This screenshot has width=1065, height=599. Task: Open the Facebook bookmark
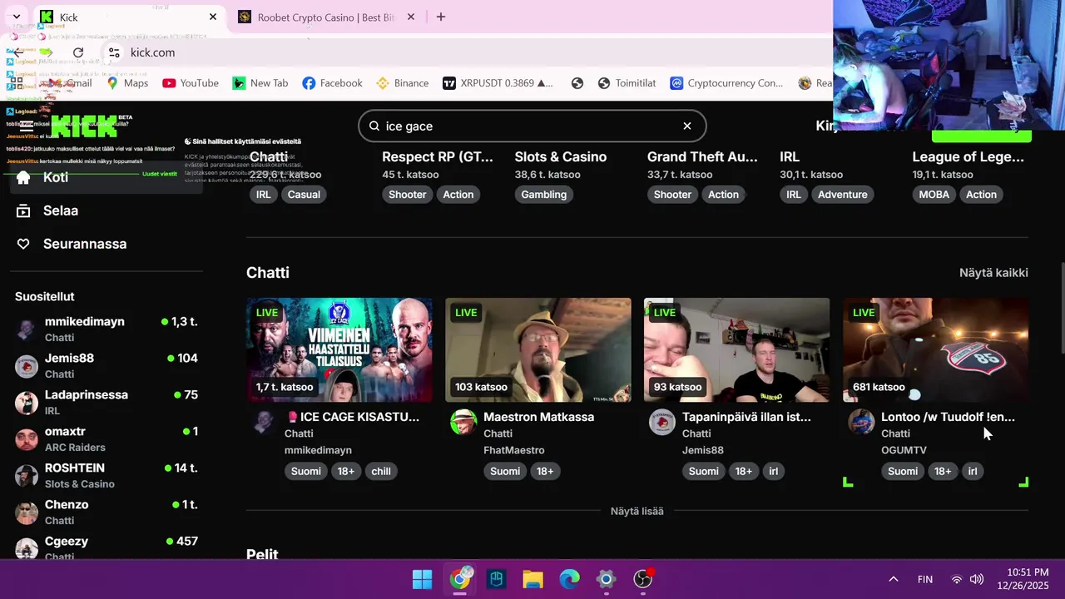point(333,83)
